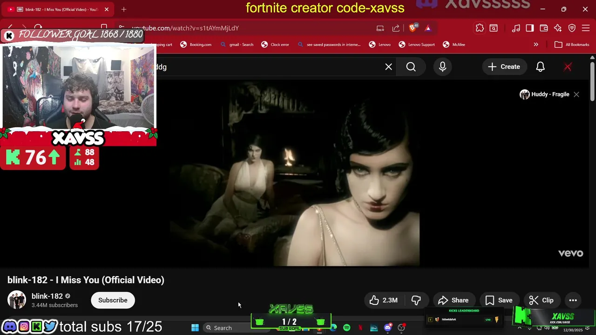Click the vevo logo on video

tap(571, 253)
